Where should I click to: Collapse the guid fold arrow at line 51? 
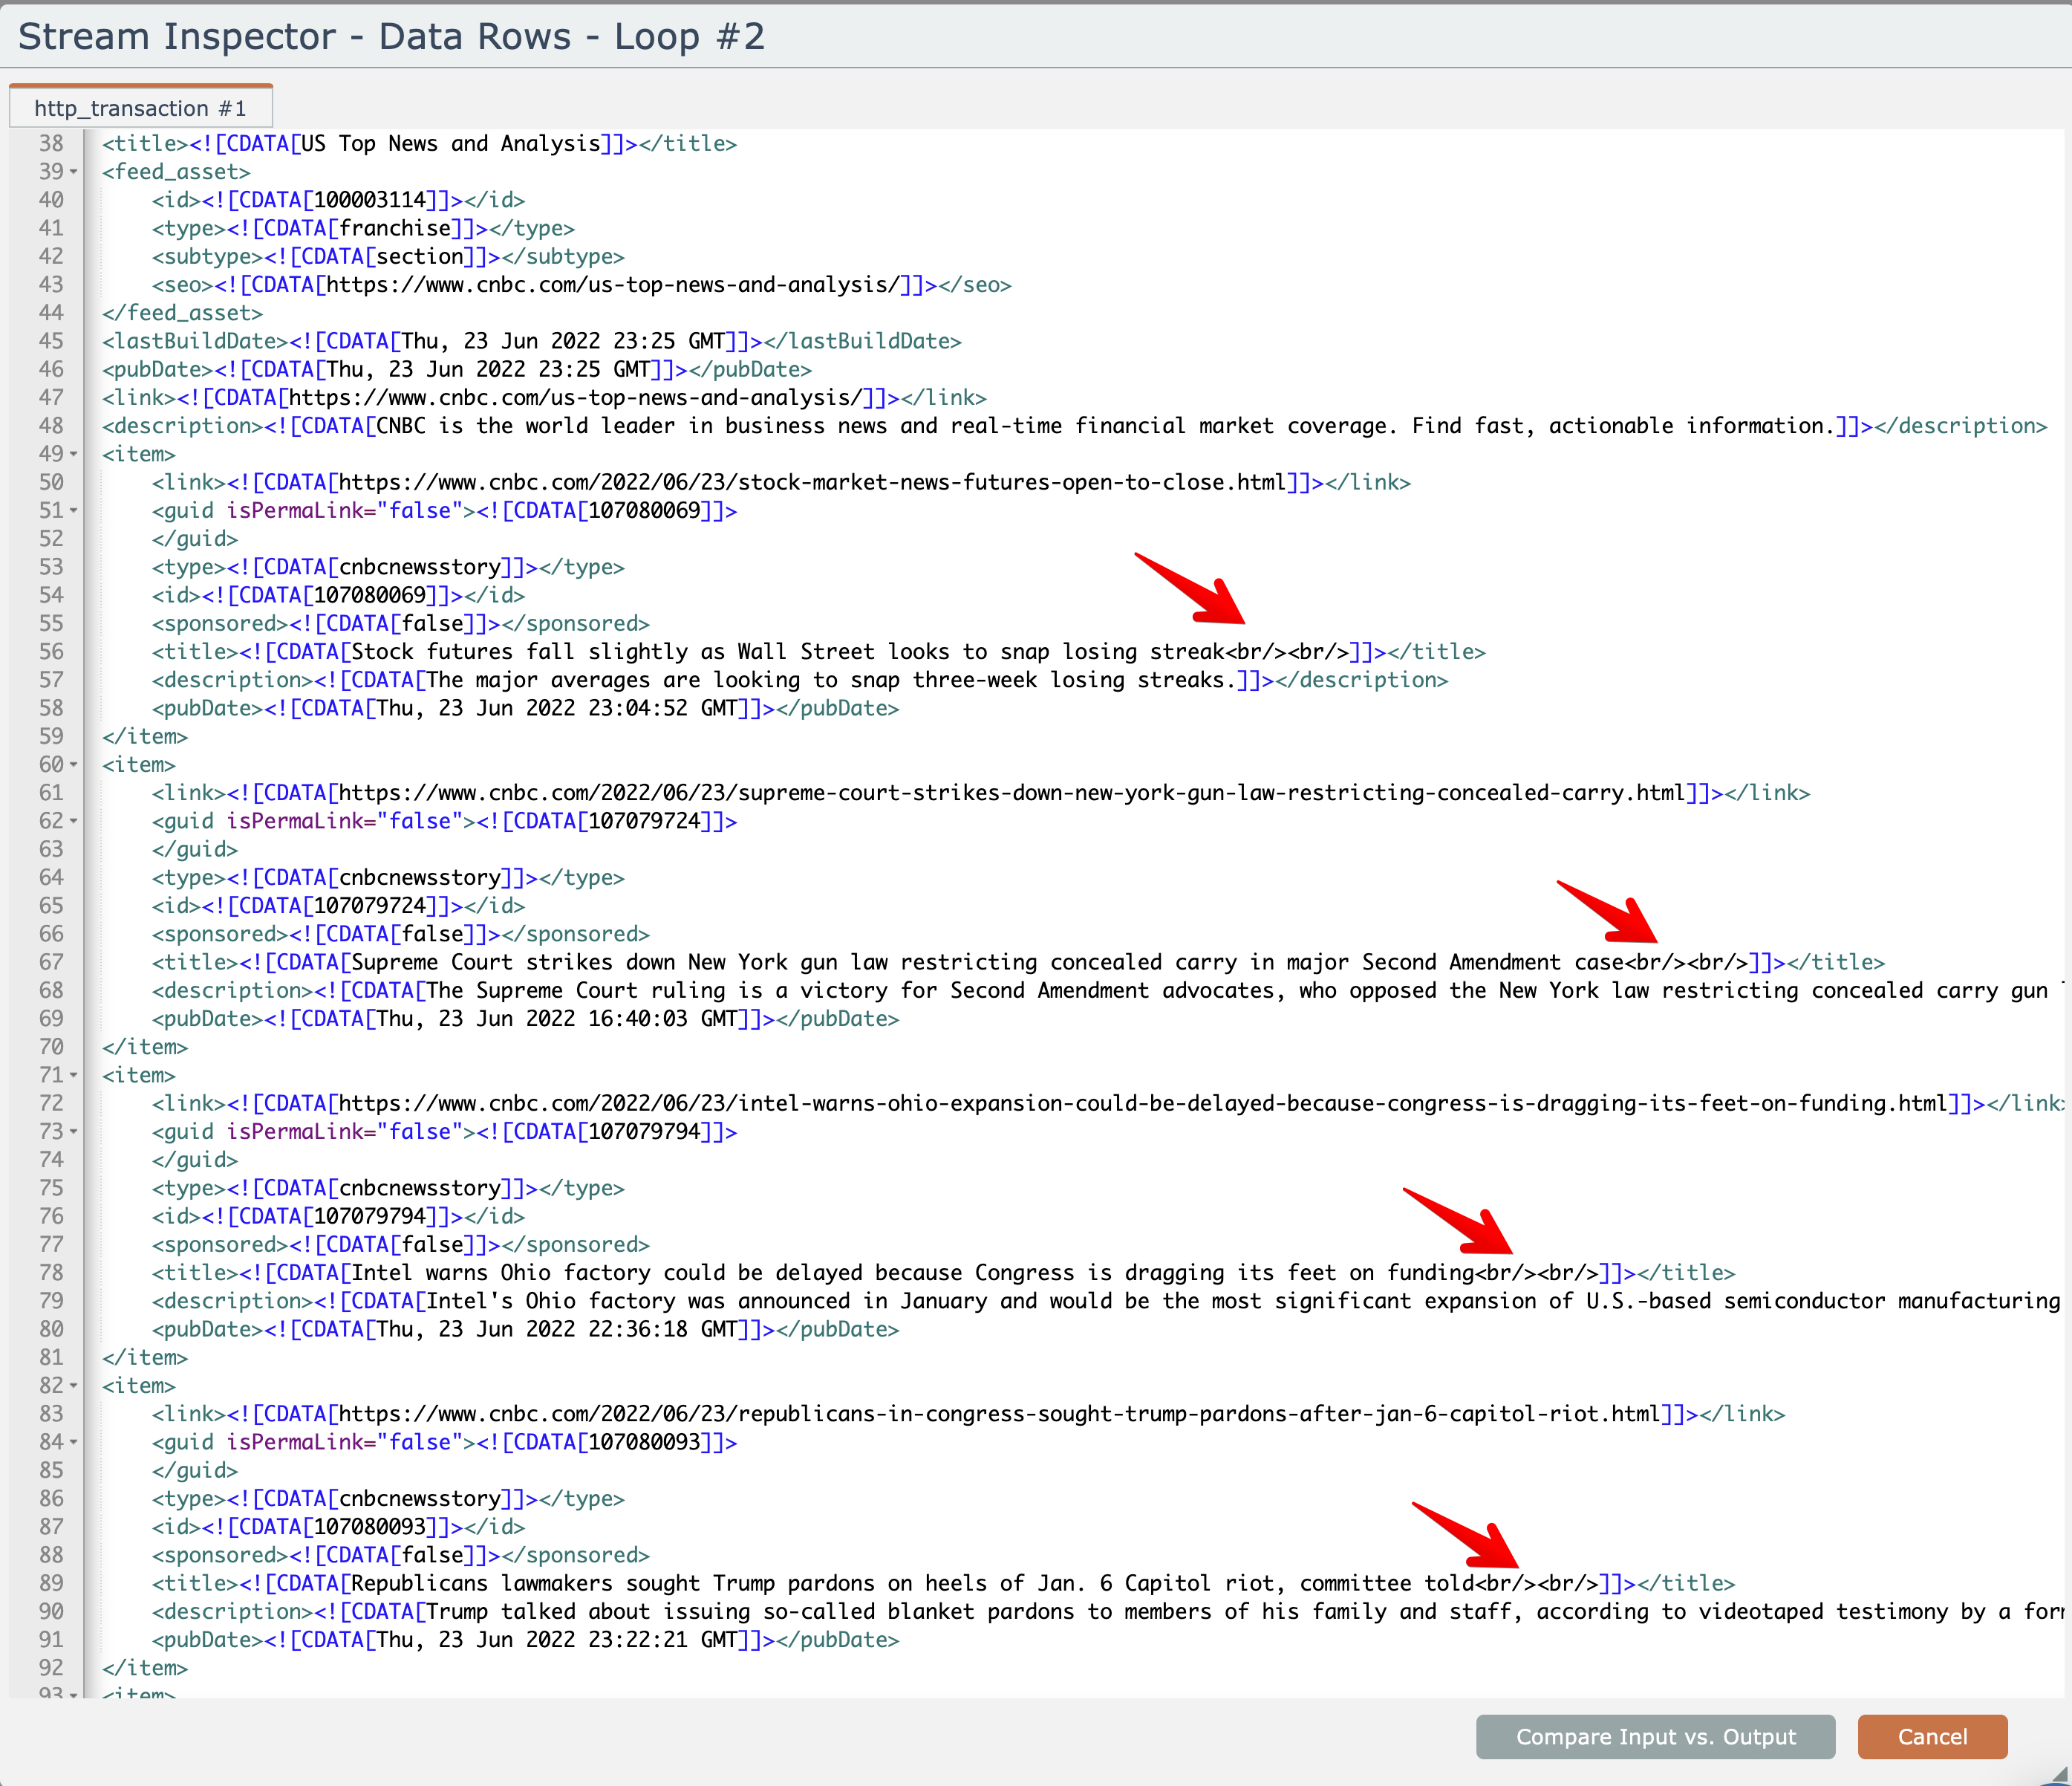click(74, 511)
